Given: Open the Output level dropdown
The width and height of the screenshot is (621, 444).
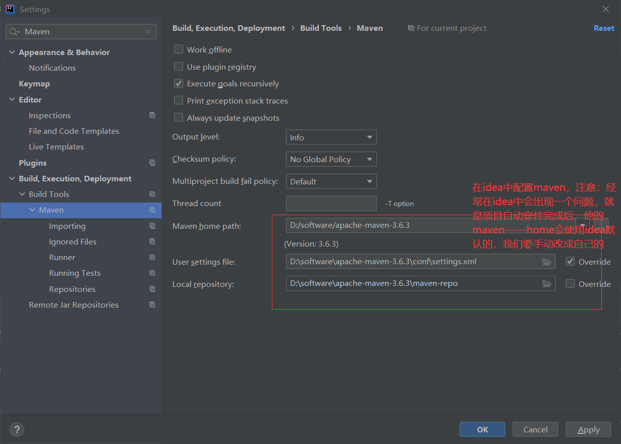Looking at the screenshot, I should (x=331, y=137).
